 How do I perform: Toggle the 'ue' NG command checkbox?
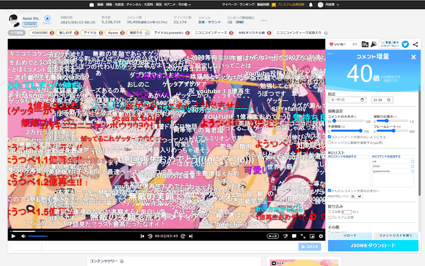(412, 161)
